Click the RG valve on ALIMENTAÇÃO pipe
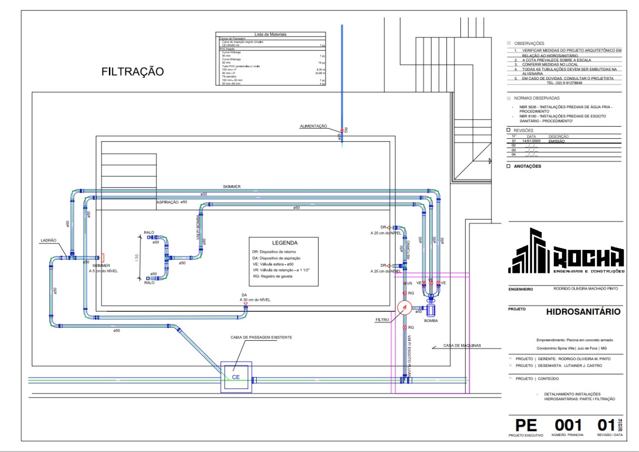This screenshot has width=639, height=452. (342, 130)
